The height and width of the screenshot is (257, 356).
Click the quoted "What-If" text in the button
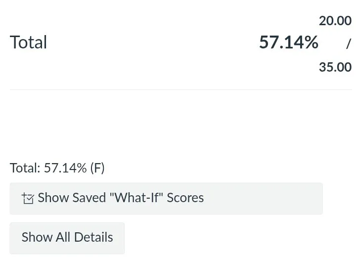(x=136, y=198)
